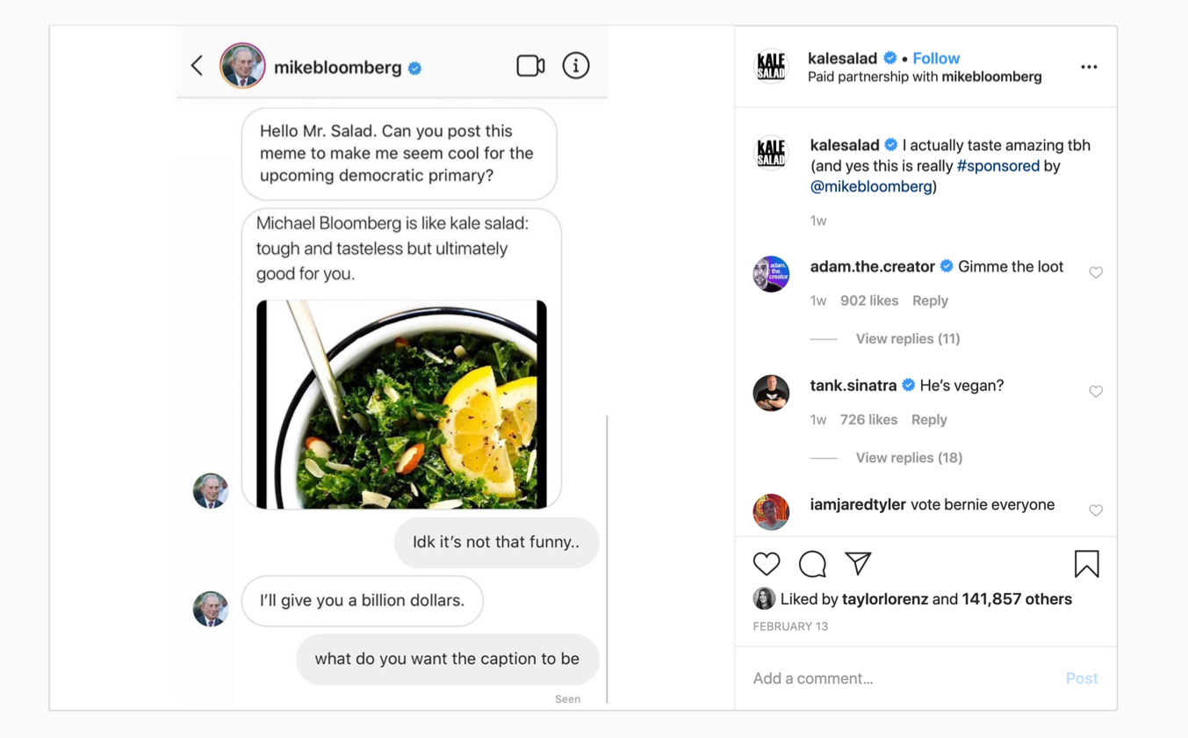Reply to tank.sinatra's comment
Viewport: 1188px width, 738px height.
[928, 420]
